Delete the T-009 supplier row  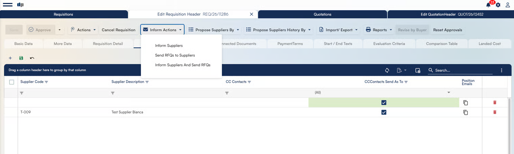tap(495, 112)
